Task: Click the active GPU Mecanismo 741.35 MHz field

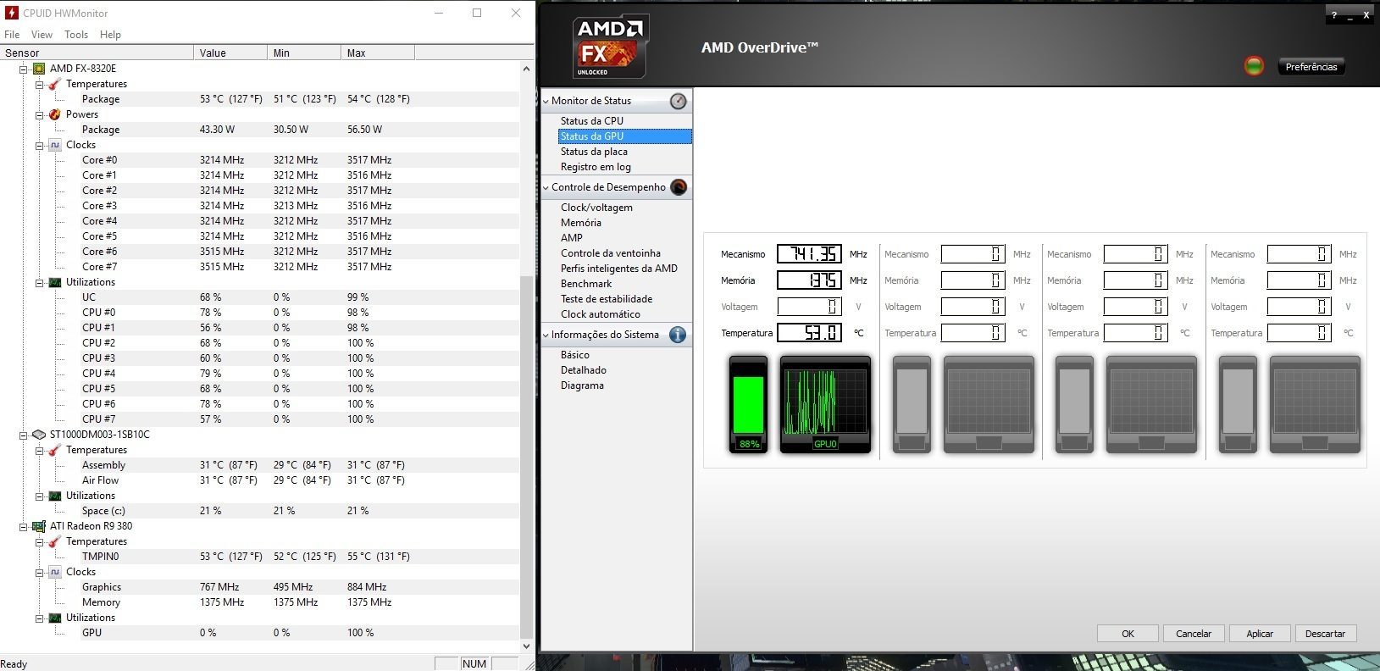Action: [x=809, y=254]
